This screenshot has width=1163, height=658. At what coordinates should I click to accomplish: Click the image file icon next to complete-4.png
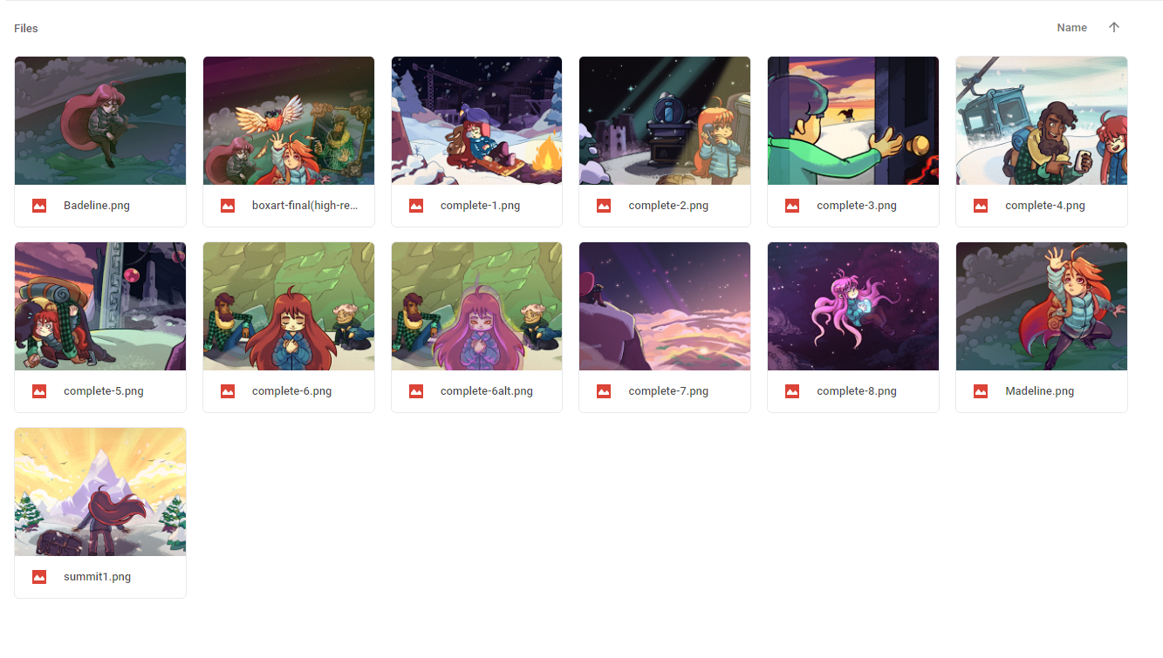[x=981, y=206]
